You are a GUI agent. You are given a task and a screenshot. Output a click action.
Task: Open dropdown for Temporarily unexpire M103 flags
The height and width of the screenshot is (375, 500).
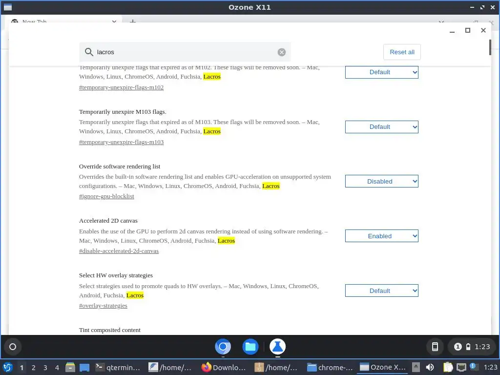[x=381, y=127]
